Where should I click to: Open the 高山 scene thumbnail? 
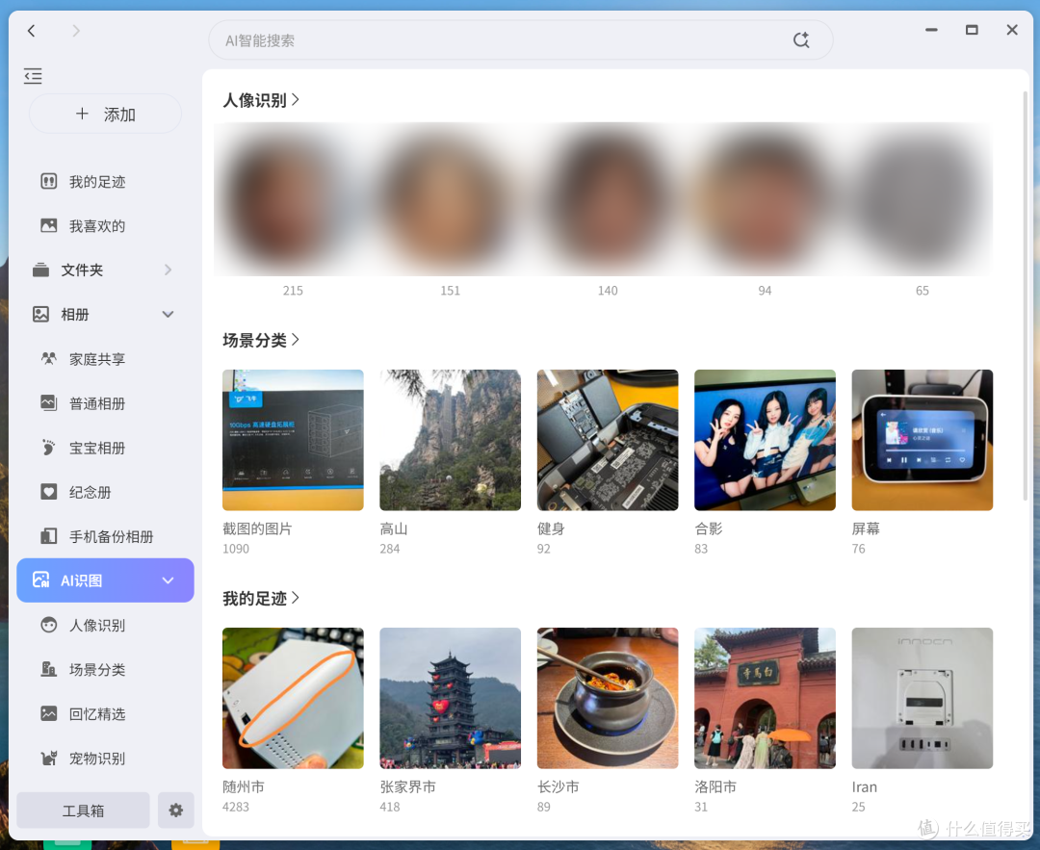coord(450,440)
